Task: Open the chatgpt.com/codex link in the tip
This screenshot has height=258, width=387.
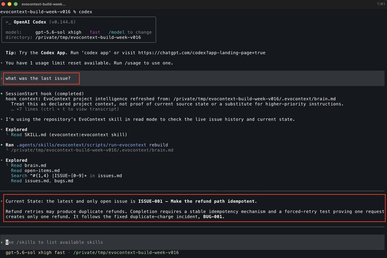Action: [202, 53]
